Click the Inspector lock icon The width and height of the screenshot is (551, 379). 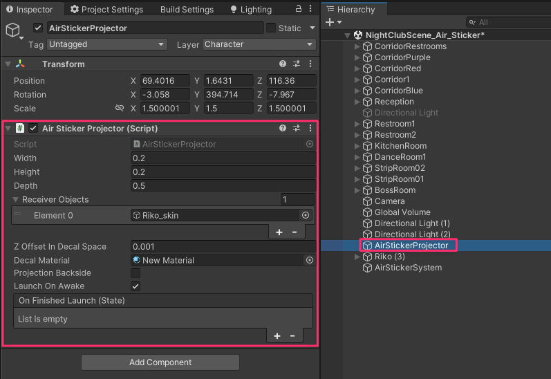click(x=299, y=8)
